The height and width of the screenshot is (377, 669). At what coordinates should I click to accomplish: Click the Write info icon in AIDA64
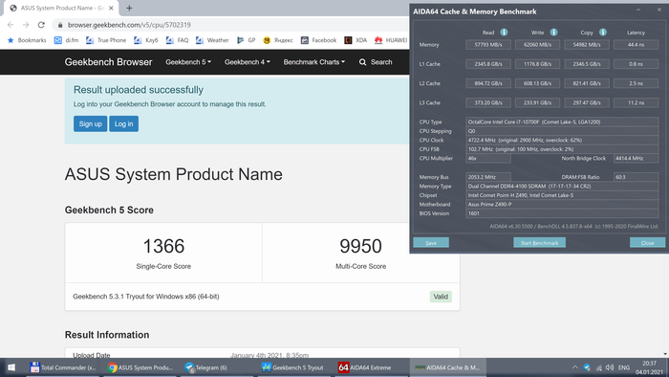(x=553, y=32)
